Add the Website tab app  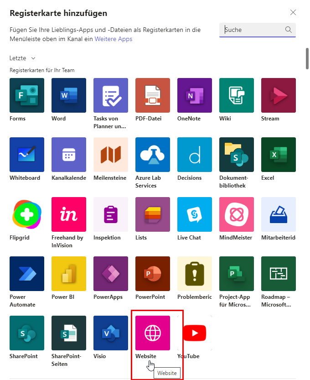click(153, 333)
